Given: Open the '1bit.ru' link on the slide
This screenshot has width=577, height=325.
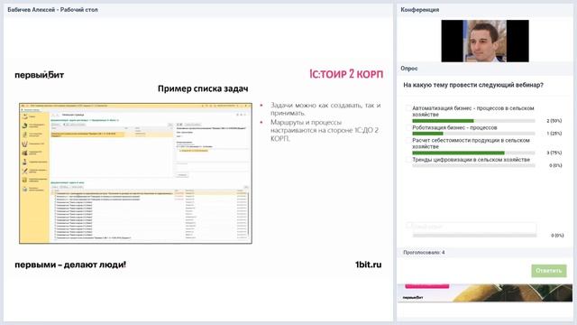Looking at the screenshot, I should [x=369, y=265].
